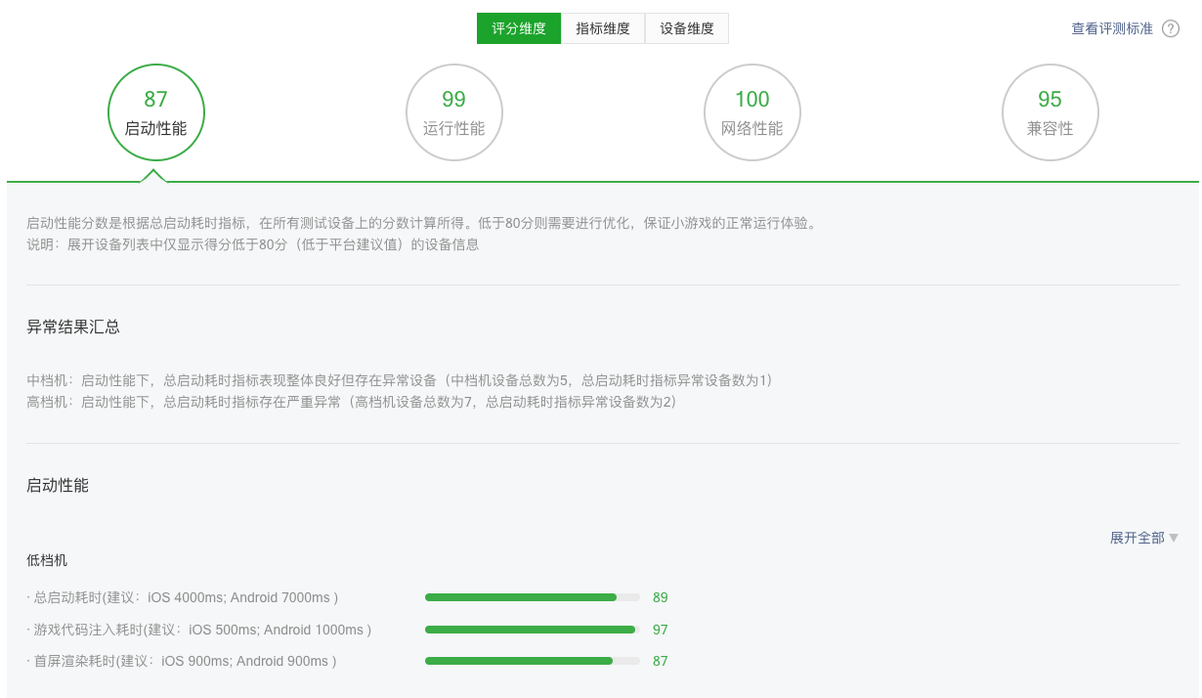Click the 说明 note about devices below 80

tap(253, 244)
